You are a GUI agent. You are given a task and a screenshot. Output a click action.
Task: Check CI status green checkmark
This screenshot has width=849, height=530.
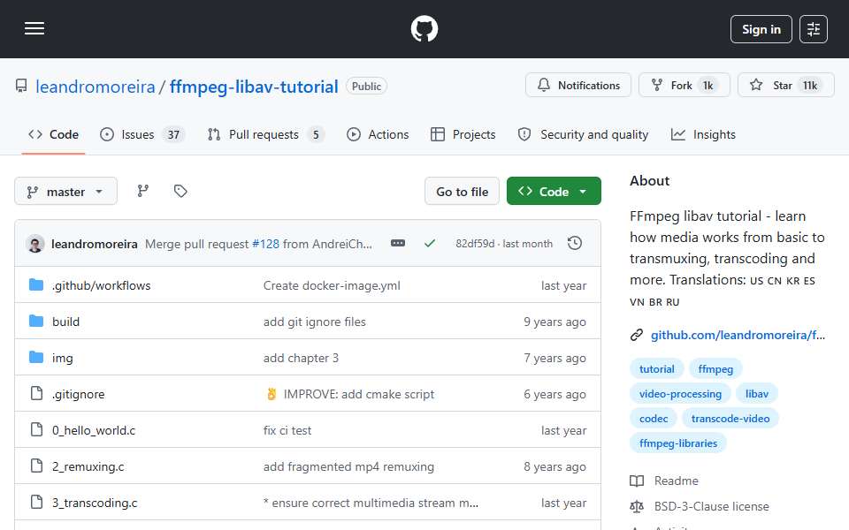pos(430,244)
